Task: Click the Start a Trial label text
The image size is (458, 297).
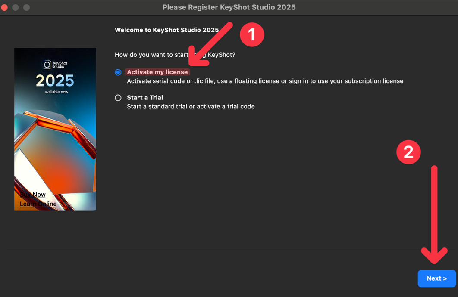Action: pyautogui.click(x=145, y=98)
